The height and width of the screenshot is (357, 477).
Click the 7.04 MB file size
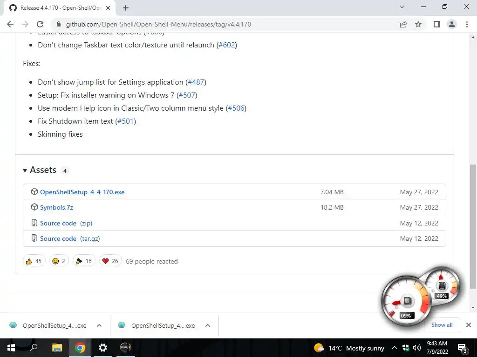332,192
